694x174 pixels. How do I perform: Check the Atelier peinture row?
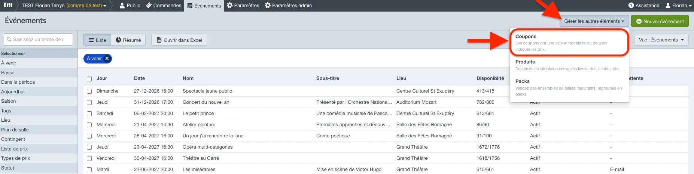[89, 125]
